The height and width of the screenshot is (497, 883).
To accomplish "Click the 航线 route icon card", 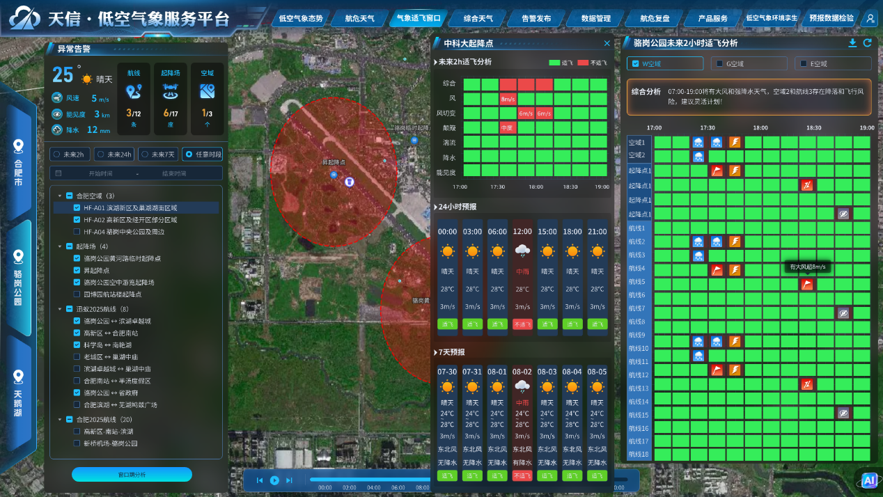I will (x=134, y=98).
